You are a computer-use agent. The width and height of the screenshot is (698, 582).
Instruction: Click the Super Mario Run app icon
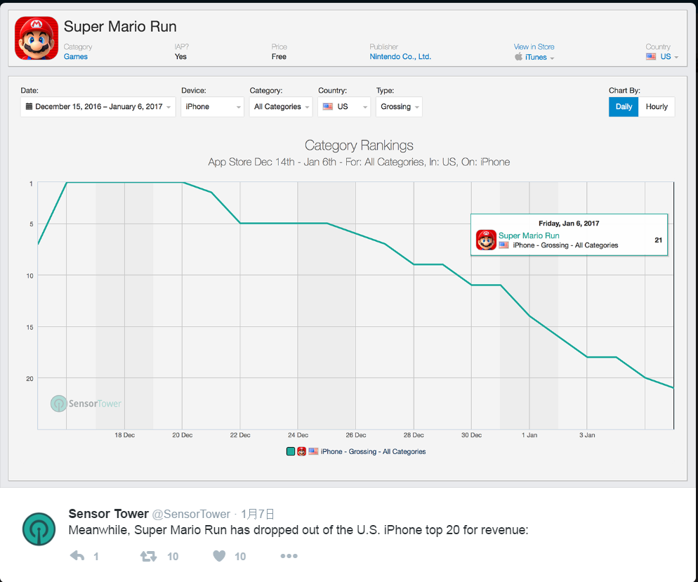point(37,39)
